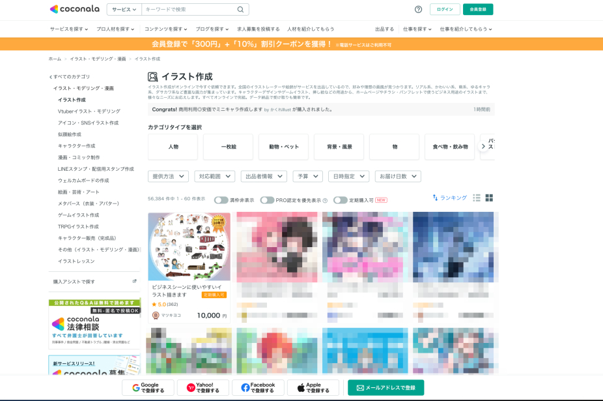The width and height of the screenshot is (603, 401).
Task: Switch to grid view layout icon
Action: click(x=489, y=198)
